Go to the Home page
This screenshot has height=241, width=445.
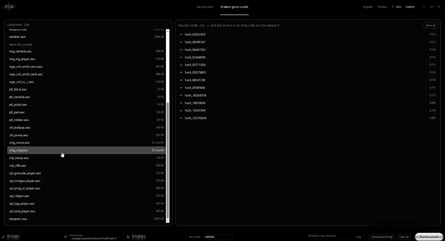click(410, 7)
